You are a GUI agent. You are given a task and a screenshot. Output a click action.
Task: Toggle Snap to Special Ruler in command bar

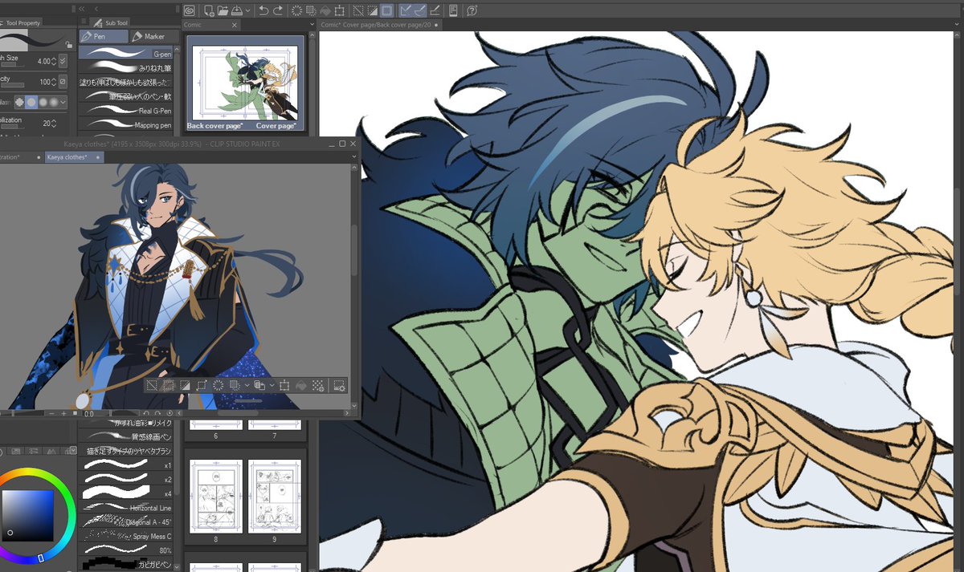point(420,10)
